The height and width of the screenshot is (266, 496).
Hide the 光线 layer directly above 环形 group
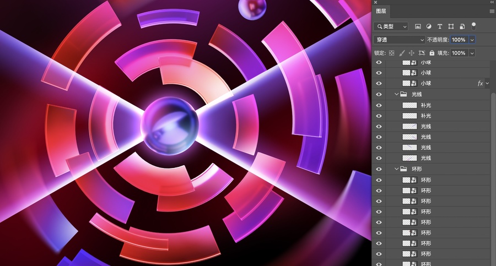(x=379, y=158)
